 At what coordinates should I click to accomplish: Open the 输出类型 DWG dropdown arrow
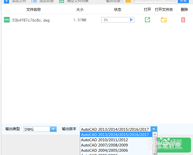53,129
